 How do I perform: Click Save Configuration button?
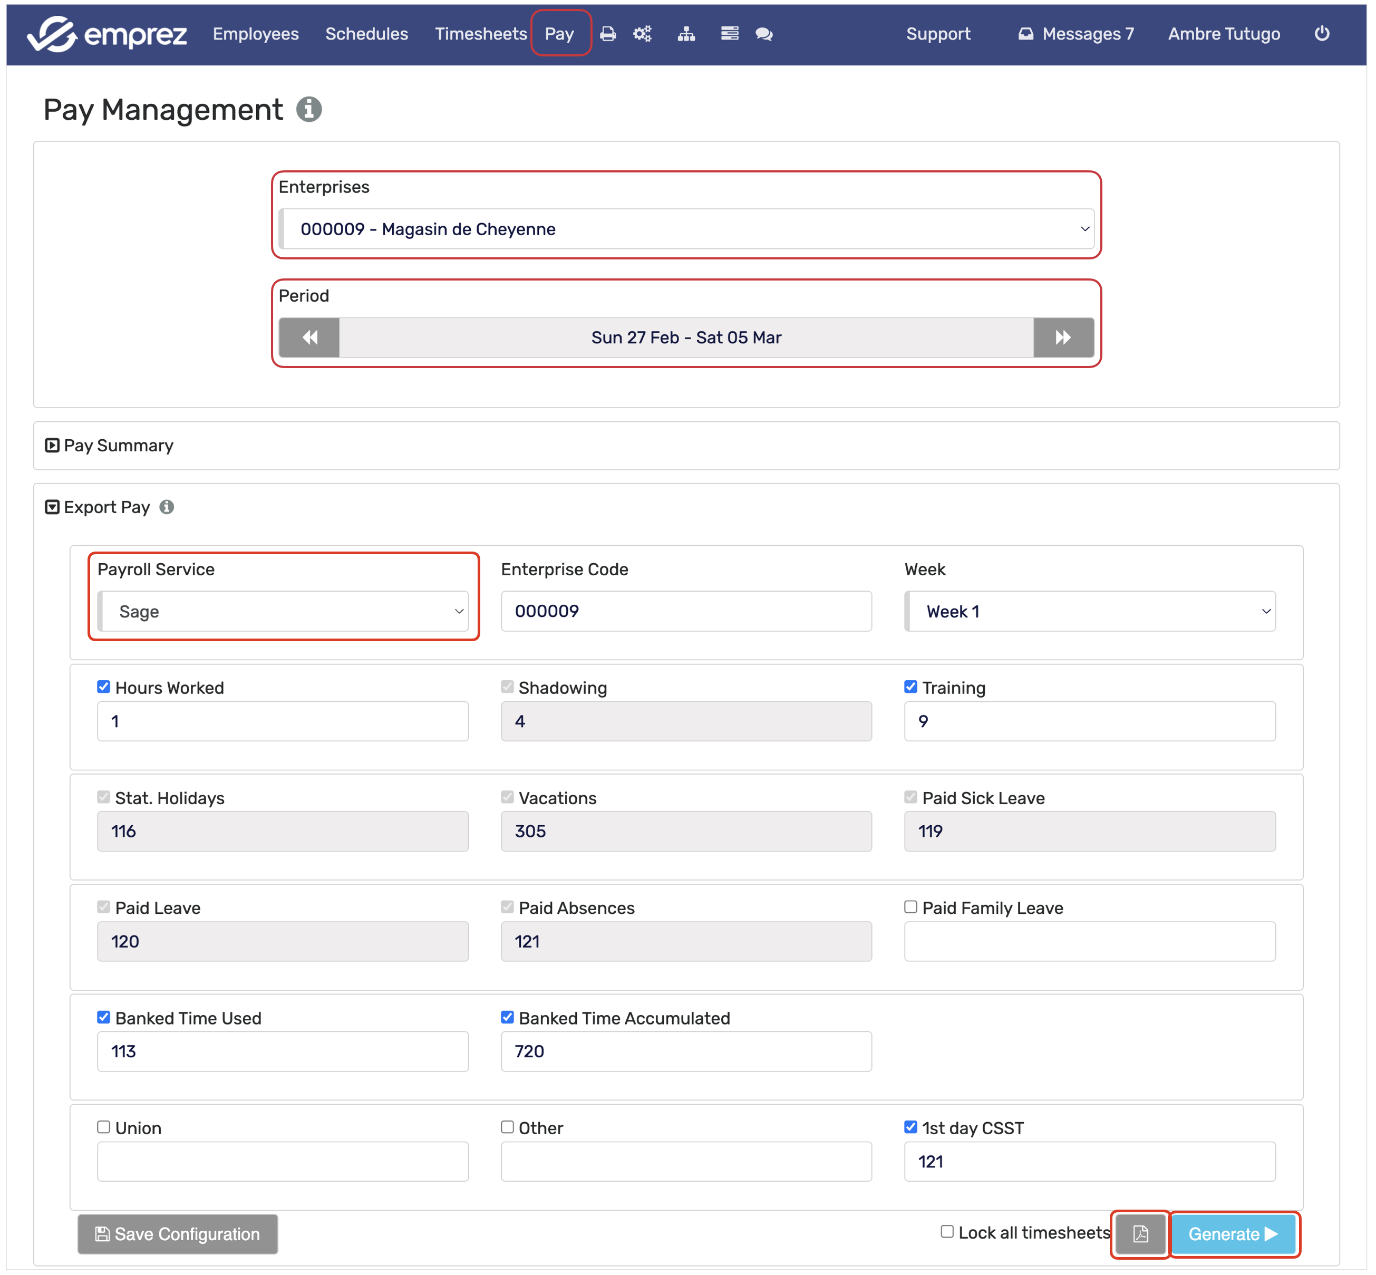point(178,1234)
